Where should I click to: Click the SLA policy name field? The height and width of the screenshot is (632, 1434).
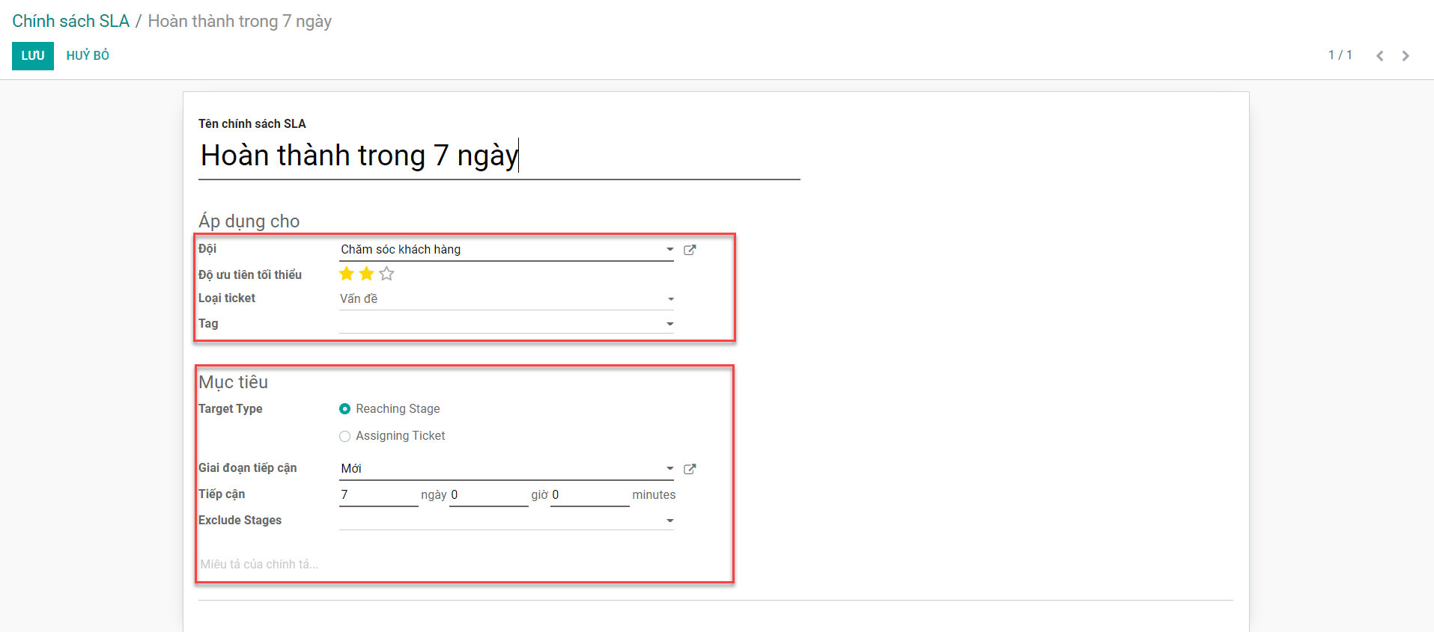(x=498, y=156)
